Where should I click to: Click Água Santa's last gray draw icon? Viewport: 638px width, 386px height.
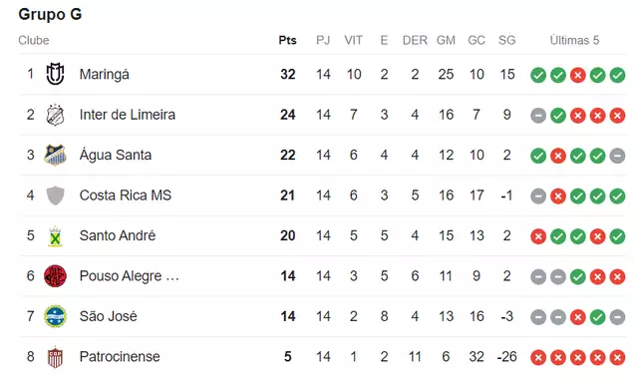[617, 156]
